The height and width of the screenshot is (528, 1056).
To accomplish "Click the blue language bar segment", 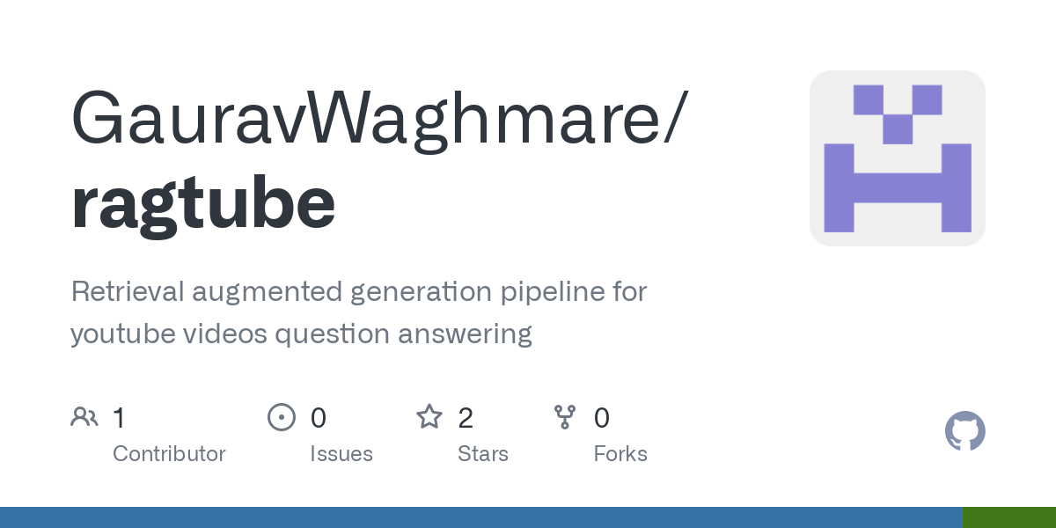I will tap(480, 517).
